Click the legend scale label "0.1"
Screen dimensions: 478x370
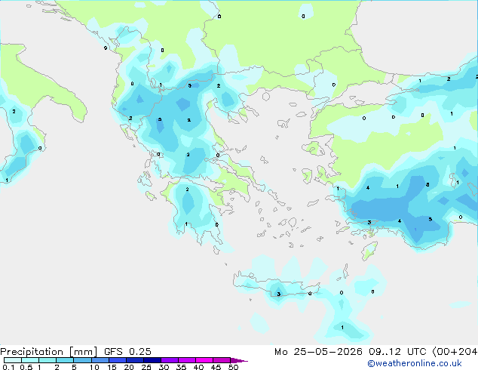8,367
